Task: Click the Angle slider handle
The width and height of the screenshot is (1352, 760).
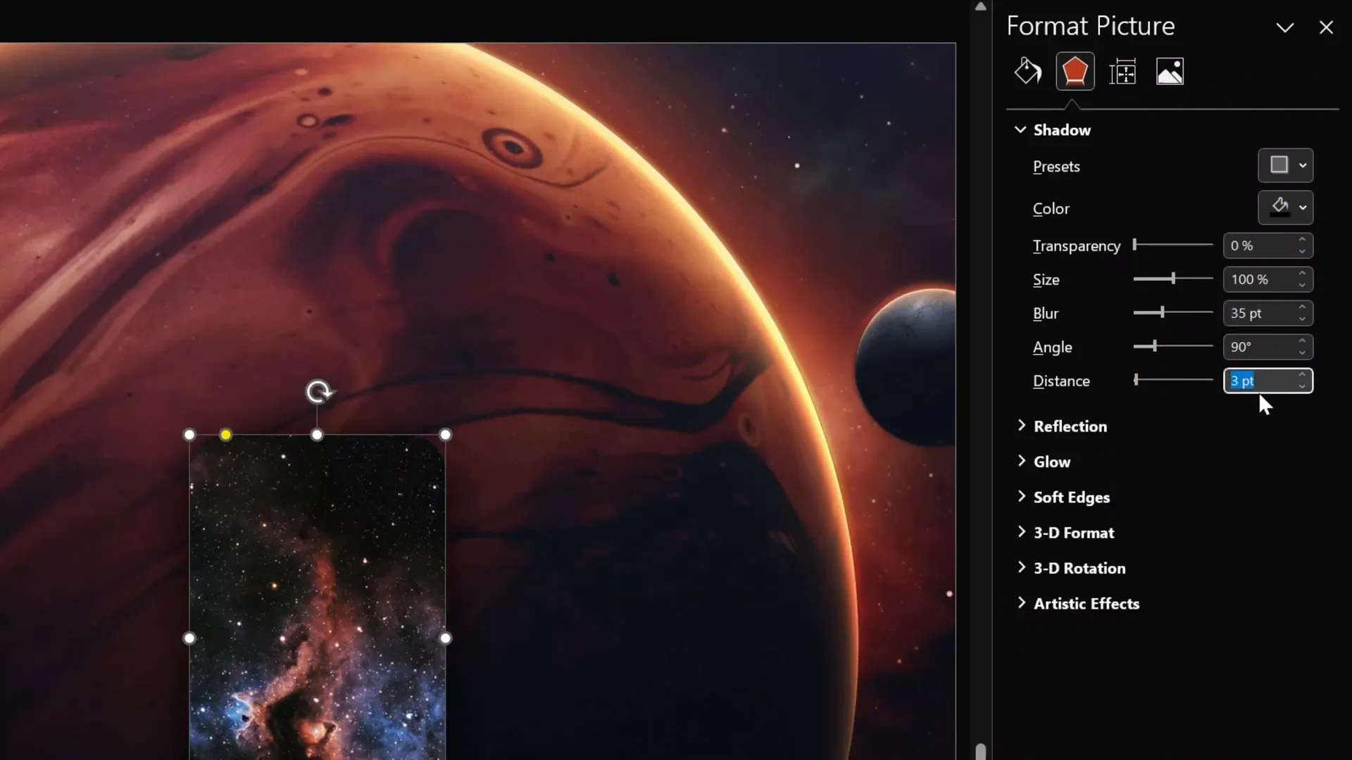Action: (1155, 346)
